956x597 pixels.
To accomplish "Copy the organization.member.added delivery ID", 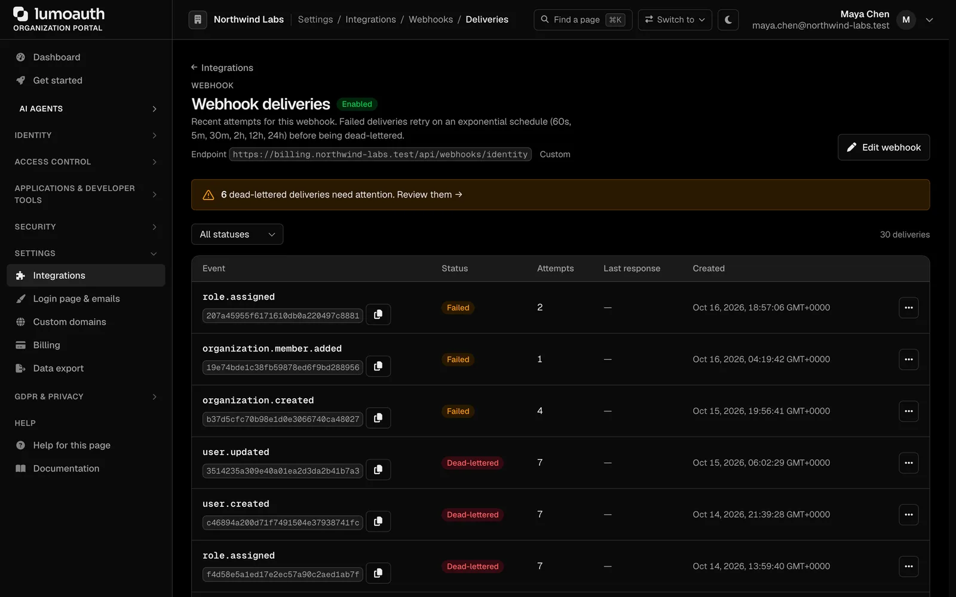I will [378, 367].
